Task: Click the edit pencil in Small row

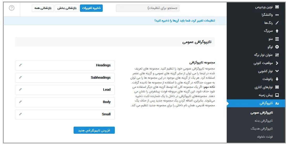Action: tap(20, 114)
